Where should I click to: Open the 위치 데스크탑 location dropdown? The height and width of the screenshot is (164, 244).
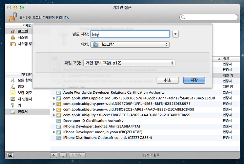pyautogui.click(x=130, y=44)
